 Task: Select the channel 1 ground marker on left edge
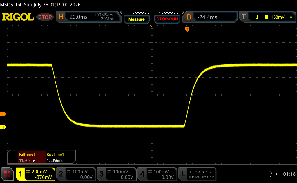tap(3, 128)
